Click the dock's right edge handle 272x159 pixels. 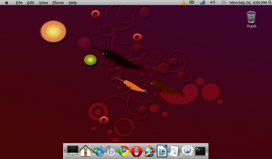pyautogui.click(x=207, y=151)
